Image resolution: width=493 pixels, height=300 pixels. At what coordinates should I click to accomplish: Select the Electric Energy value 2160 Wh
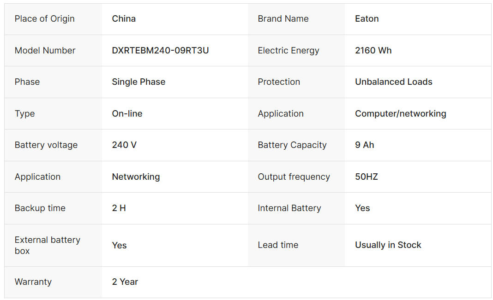click(373, 51)
